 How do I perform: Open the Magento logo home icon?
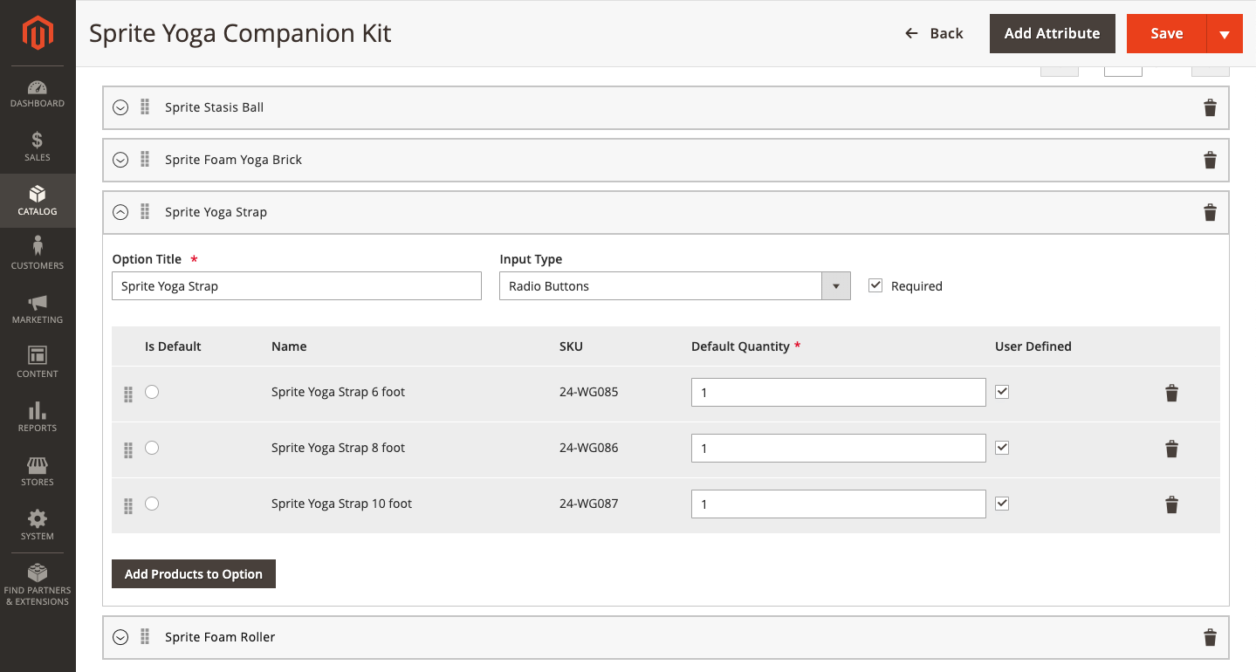pyautogui.click(x=38, y=34)
